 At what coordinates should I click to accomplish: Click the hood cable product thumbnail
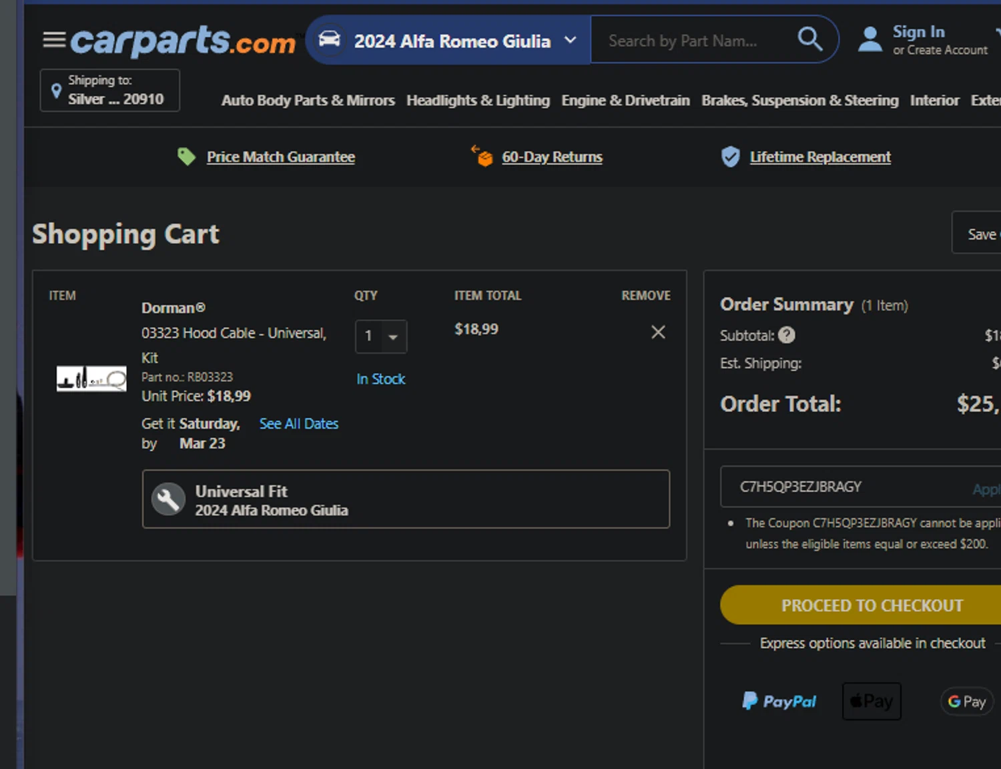[x=91, y=378]
